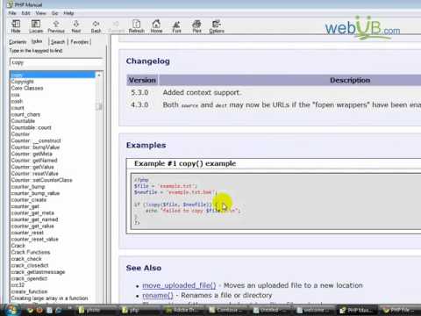This screenshot has width=421, height=316.
Task: Click the keyword field containing 'copy'
Action: (x=56, y=62)
